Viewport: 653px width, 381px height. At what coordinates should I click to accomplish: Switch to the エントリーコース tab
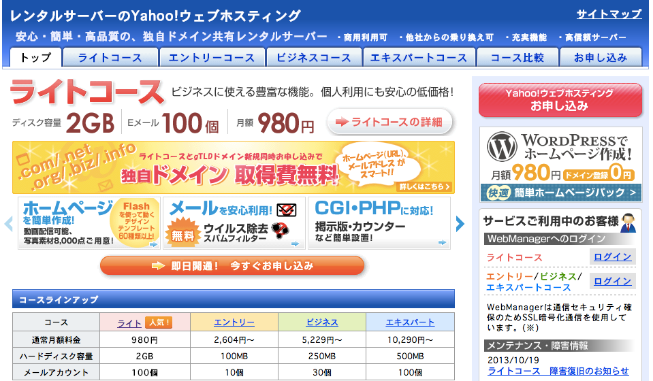(x=212, y=57)
